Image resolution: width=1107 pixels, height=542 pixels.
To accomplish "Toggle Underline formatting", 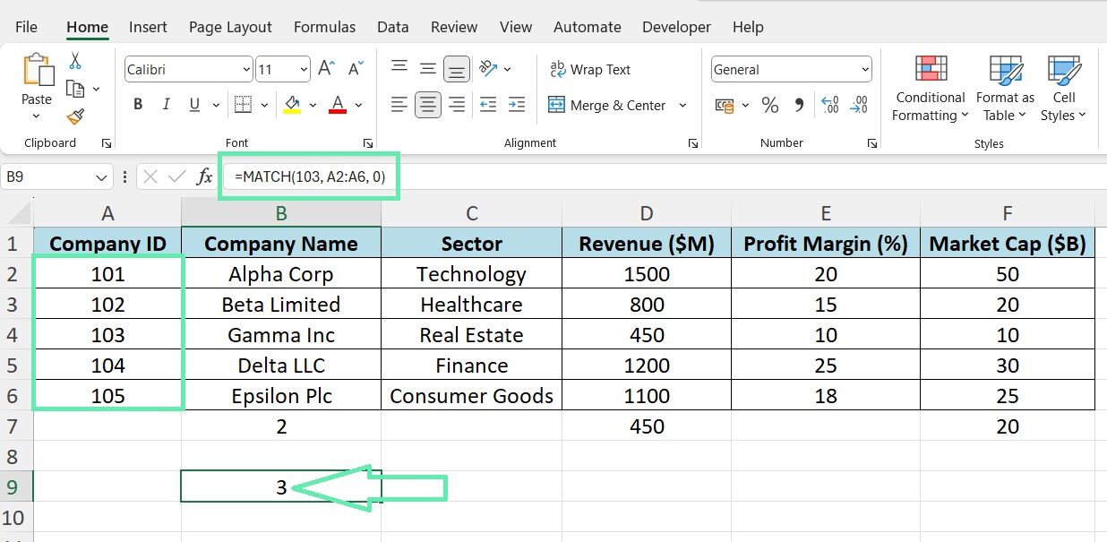I will pyautogui.click(x=193, y=105).
